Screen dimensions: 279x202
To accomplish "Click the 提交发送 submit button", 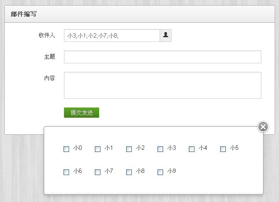I will coord(82,113).
